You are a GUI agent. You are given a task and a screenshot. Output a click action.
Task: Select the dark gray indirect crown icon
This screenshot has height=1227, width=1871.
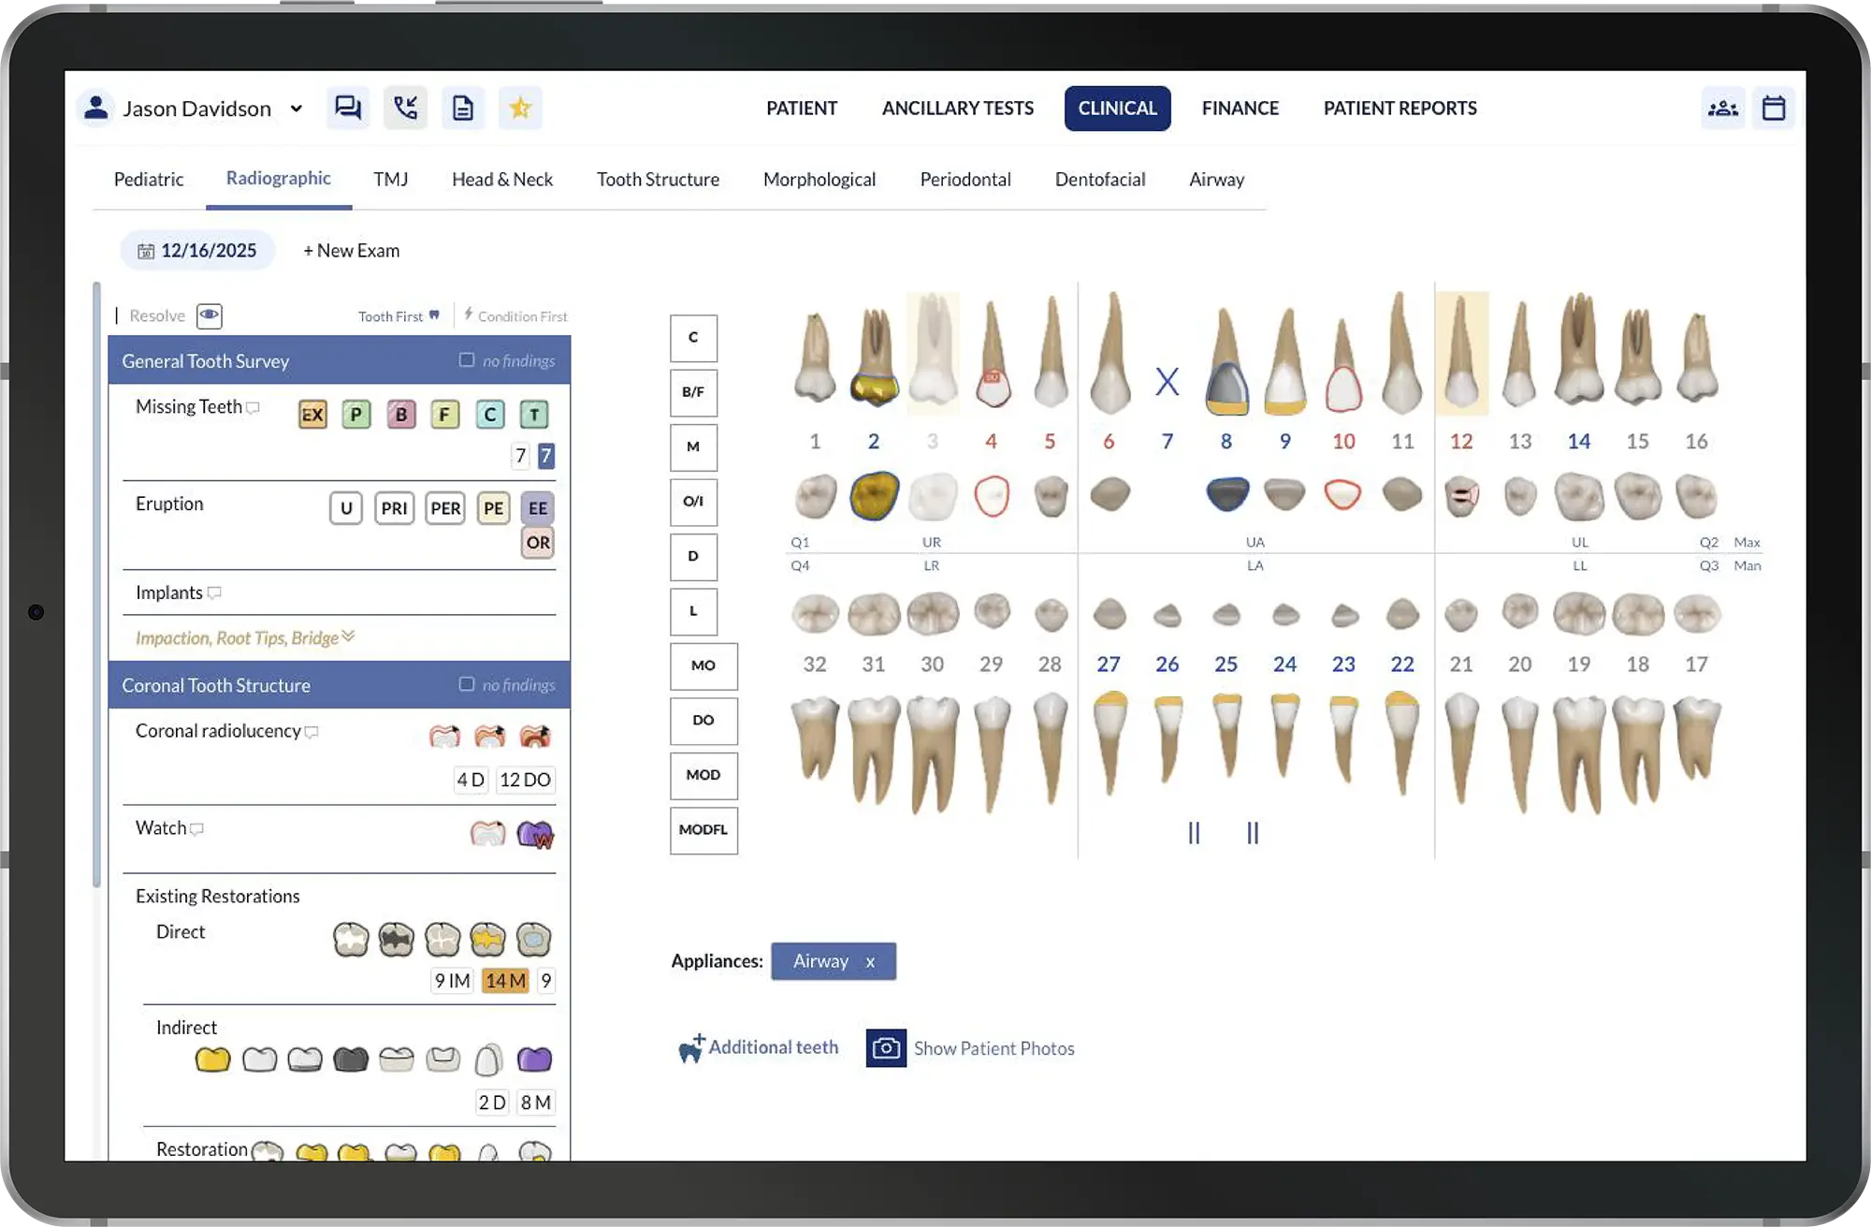tap(351, 1059)
